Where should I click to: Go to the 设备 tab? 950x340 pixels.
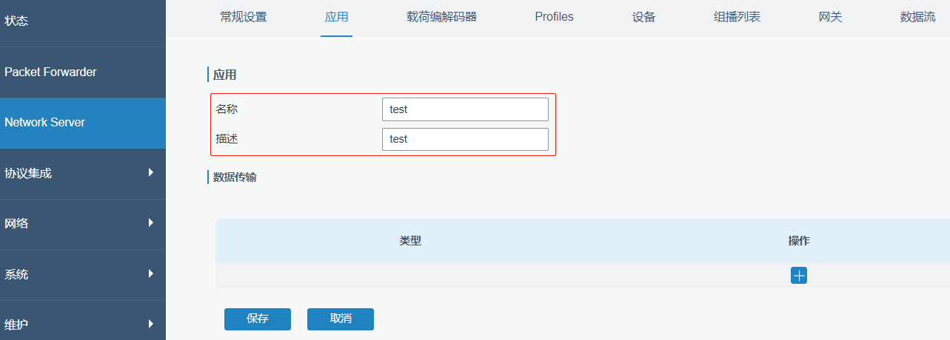pyautogui.click(x=643, y=17)
